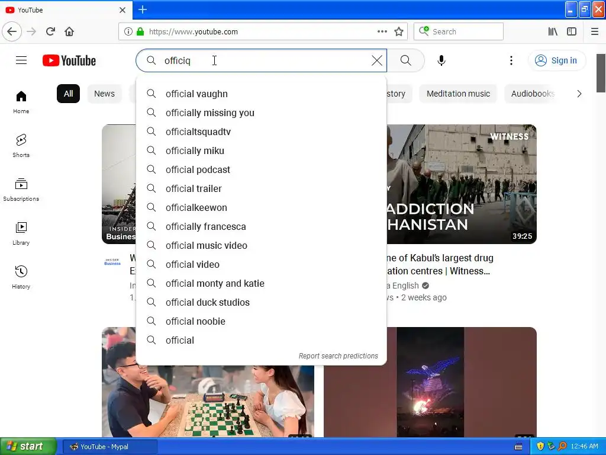Choose suggestion 'officially francesca'
The image size is (606, 455).
click(261, 226)
